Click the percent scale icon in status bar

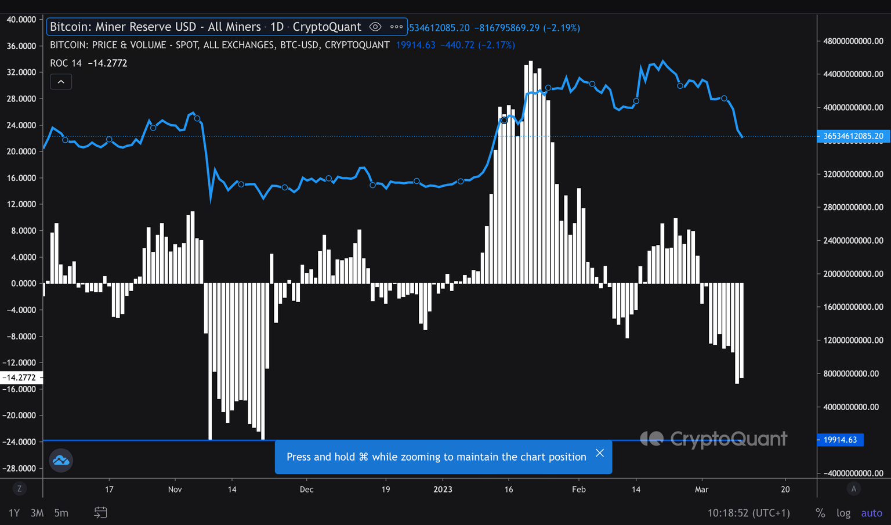click(820, 513)
